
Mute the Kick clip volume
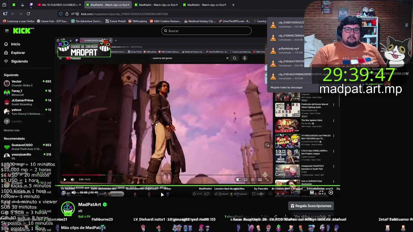pos(74,192)
